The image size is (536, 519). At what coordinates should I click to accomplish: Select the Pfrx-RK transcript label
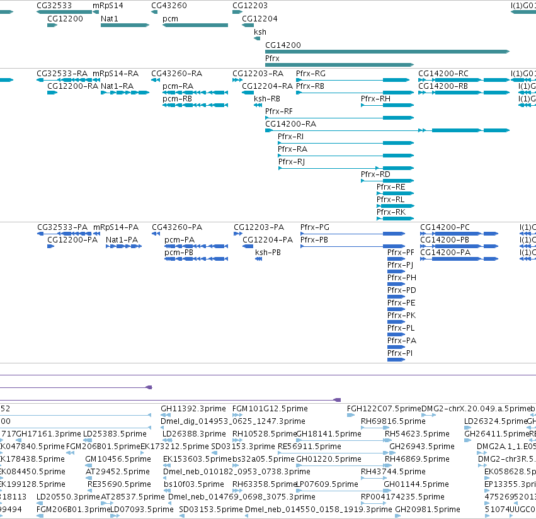tap(391, 212)
